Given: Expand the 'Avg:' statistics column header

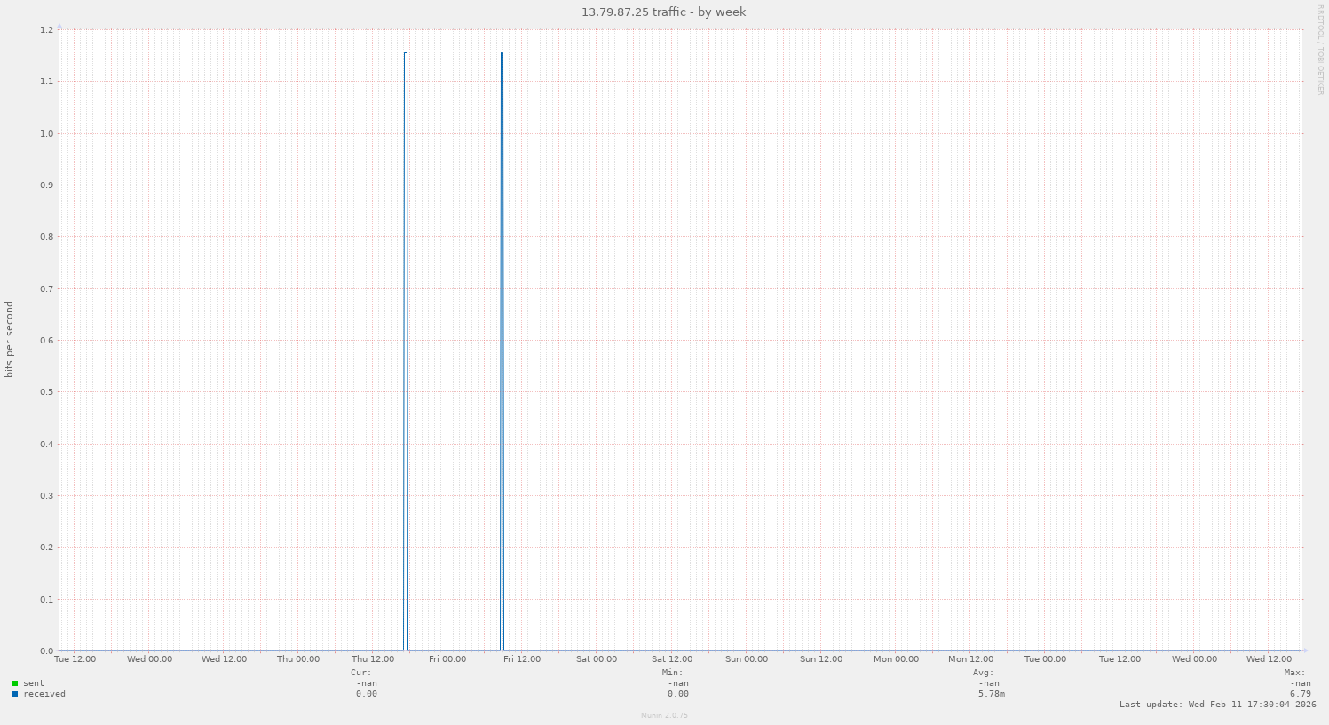Looking at the screenshot, I should tap(985, 673).
